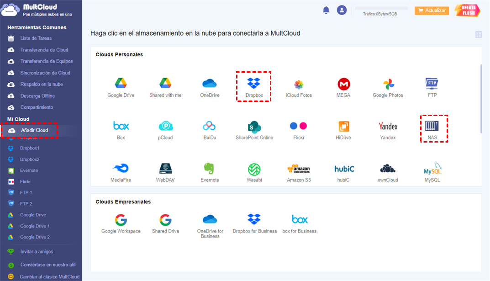Add the MEGA cloud
The image size is (490, 281).
(343, 87)
